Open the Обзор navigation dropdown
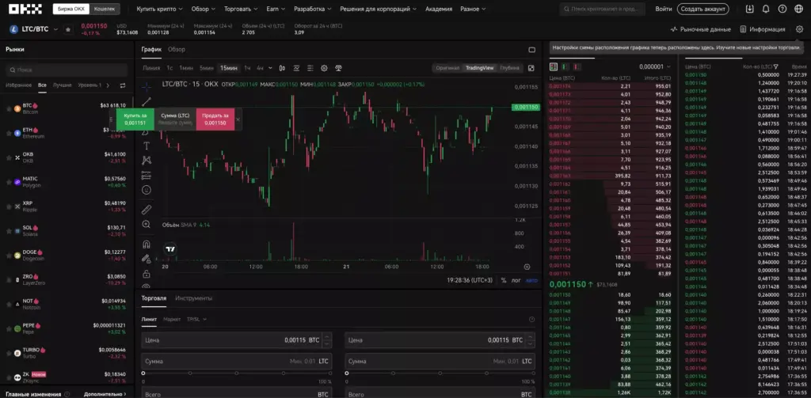 click(x=204, y=9)
